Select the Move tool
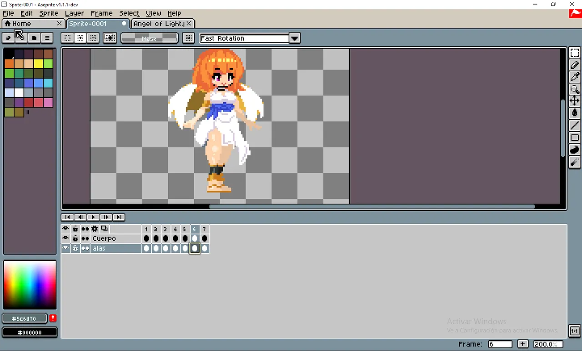 coord(575,101)
